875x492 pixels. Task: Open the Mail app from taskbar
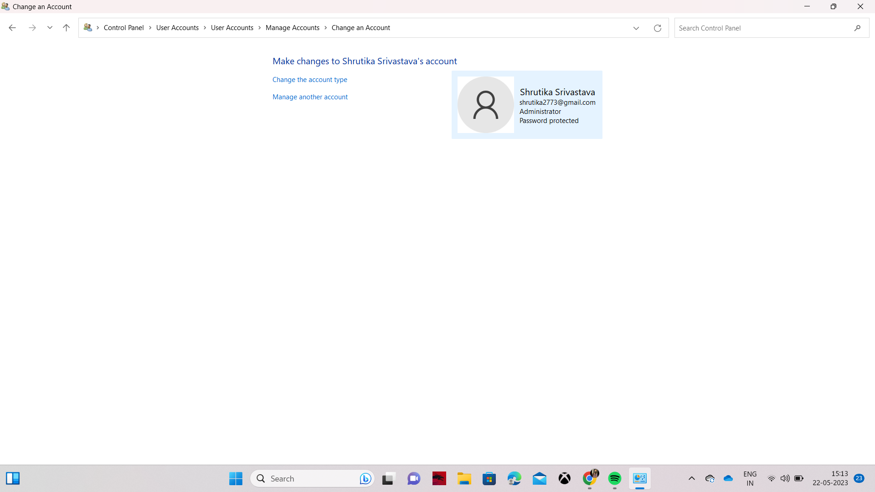(539, 478)
